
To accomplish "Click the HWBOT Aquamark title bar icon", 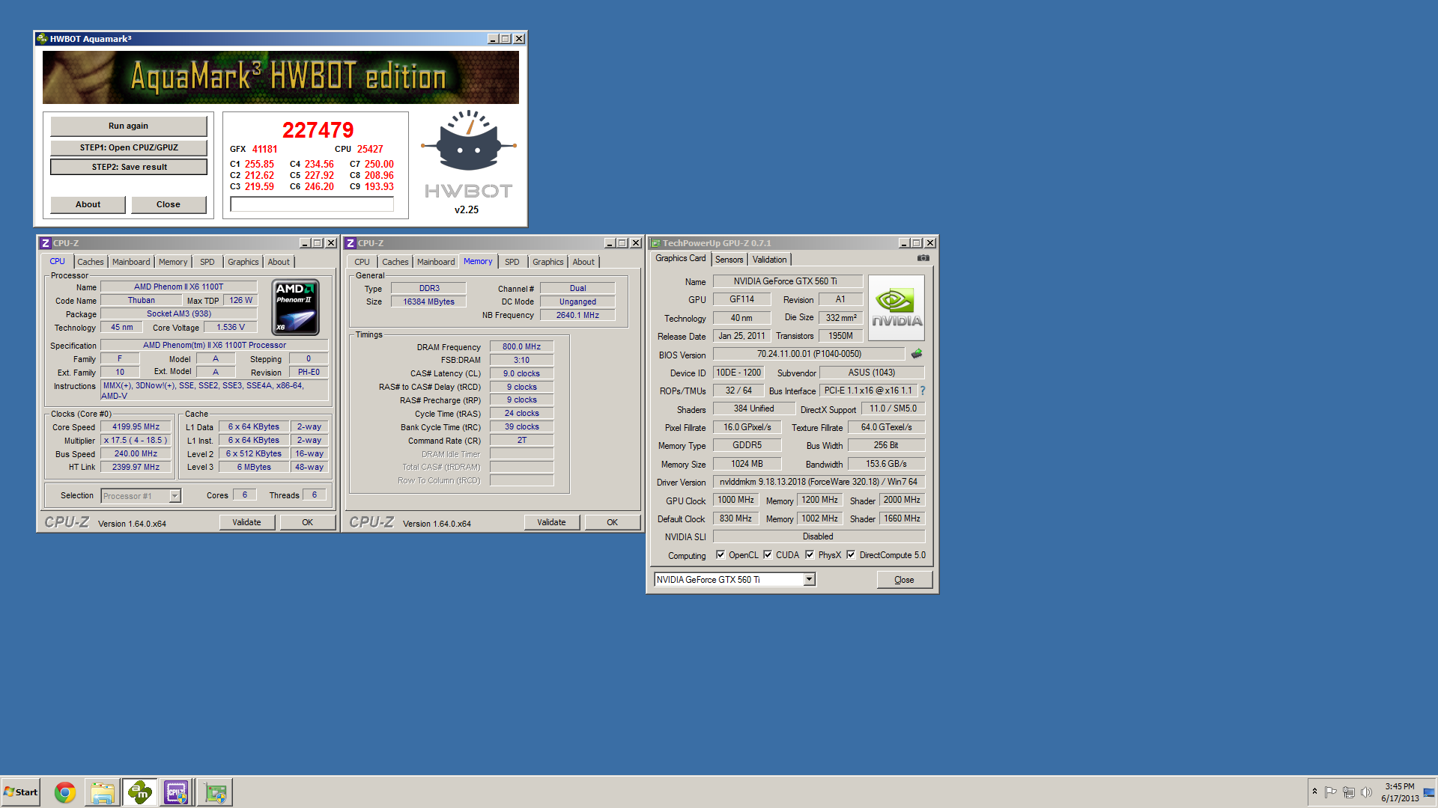I will tap(42, 39).
